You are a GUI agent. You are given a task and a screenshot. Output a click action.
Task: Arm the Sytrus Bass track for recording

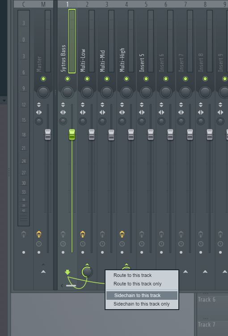[63, 234]
